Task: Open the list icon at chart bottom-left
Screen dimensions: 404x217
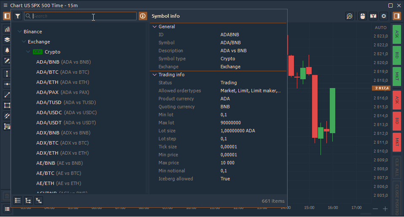Action: click(x=7, y=209)
